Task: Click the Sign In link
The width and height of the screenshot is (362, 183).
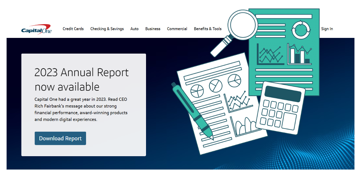Action: click(327, 29)
